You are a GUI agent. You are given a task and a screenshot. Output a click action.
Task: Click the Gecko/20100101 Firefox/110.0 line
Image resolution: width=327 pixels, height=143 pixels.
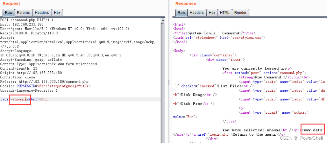point(29,33)
